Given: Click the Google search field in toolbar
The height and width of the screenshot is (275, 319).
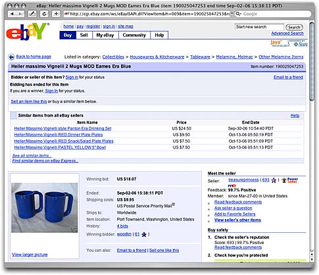Looking at the screenshot, I should point(272,14).
